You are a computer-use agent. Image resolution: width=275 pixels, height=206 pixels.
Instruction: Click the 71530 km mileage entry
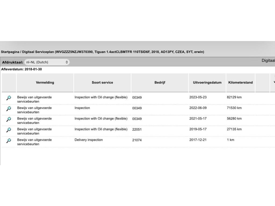[x=234, y=108]
